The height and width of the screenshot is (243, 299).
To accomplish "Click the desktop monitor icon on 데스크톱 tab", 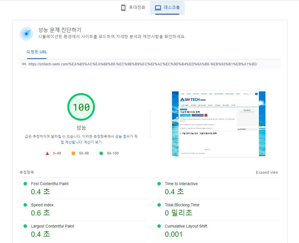I will click(x=158, y=7).
